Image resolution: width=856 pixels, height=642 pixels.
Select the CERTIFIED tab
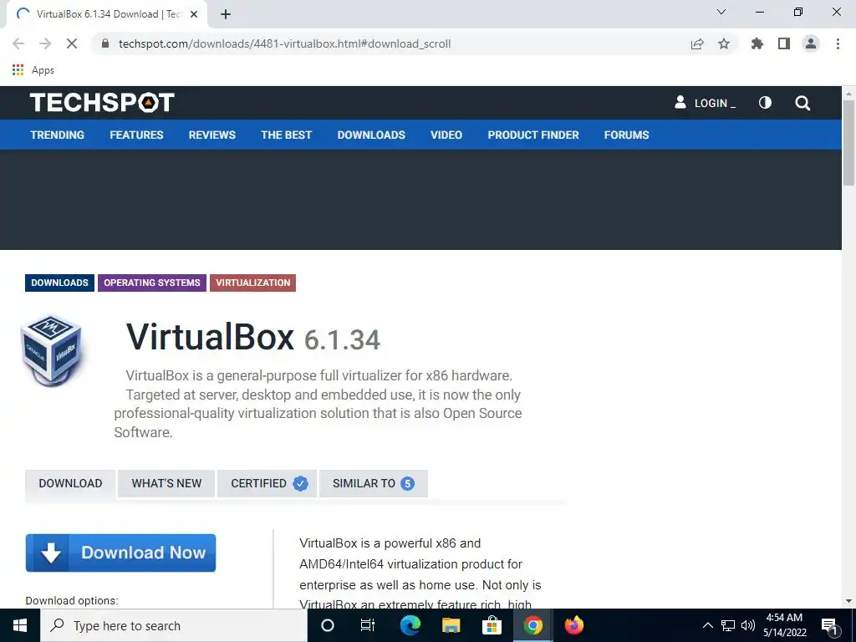click(x=267, y=484)
